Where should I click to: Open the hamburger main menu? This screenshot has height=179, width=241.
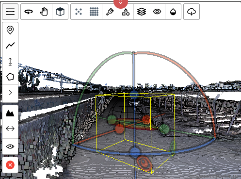[x=10, y=12]
